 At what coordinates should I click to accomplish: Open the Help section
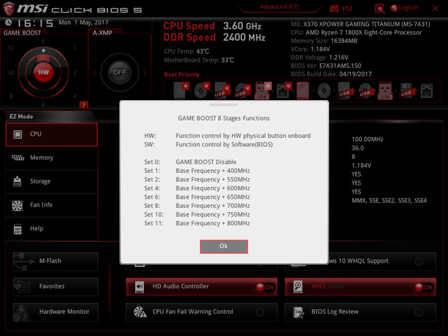click(52, 228)
